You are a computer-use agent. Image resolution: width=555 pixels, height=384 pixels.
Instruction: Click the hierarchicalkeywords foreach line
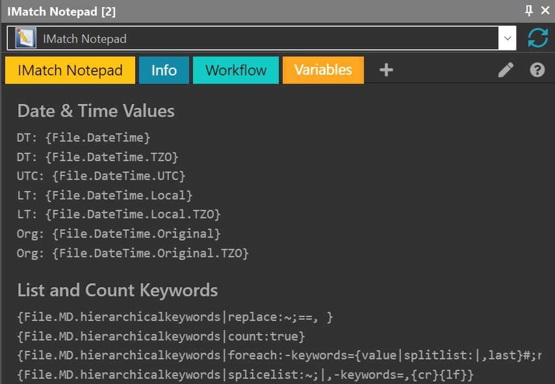point(279,355)
